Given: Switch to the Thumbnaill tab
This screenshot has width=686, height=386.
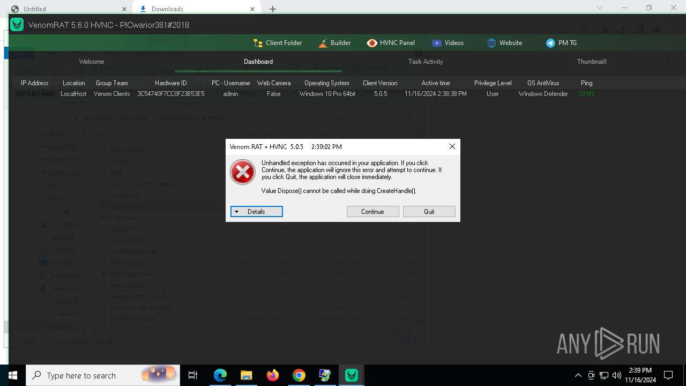Looking at the screenshot, I should click(592, 62).
